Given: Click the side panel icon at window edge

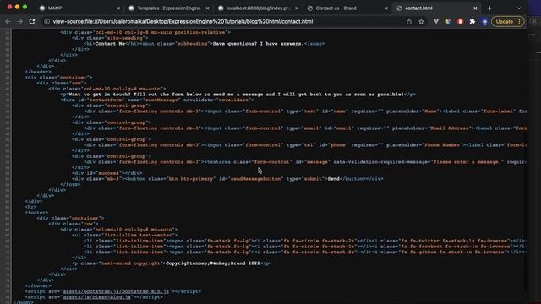Looking at the screenshot, I should pyautogui.click(x=533, y=21).
